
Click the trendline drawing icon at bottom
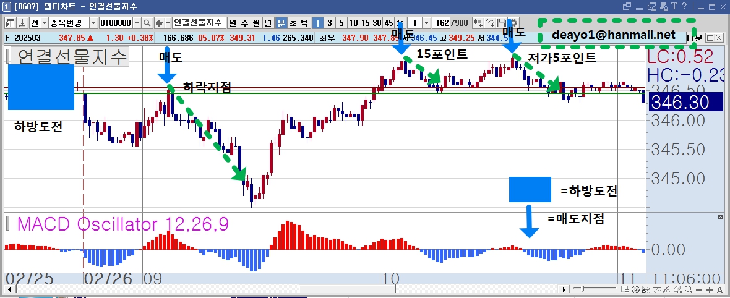pyautogui.click(x=667, y=289)
